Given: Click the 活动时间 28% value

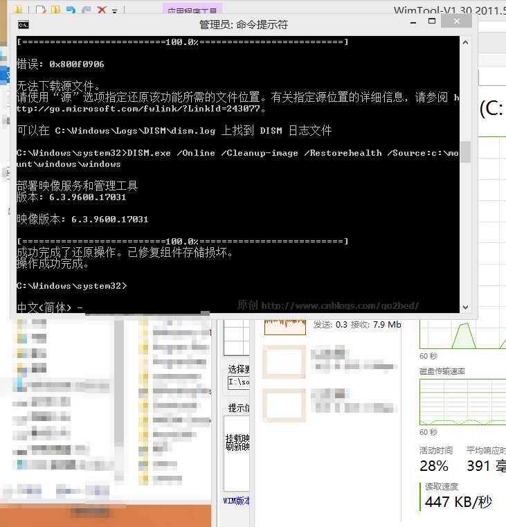Looking at the screenshot, I should point(434,465).
